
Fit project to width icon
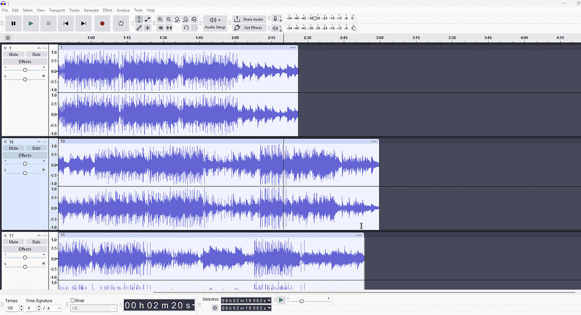tap(186, 19)
